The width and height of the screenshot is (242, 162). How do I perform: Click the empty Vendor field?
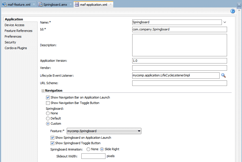tap(180, 68)
